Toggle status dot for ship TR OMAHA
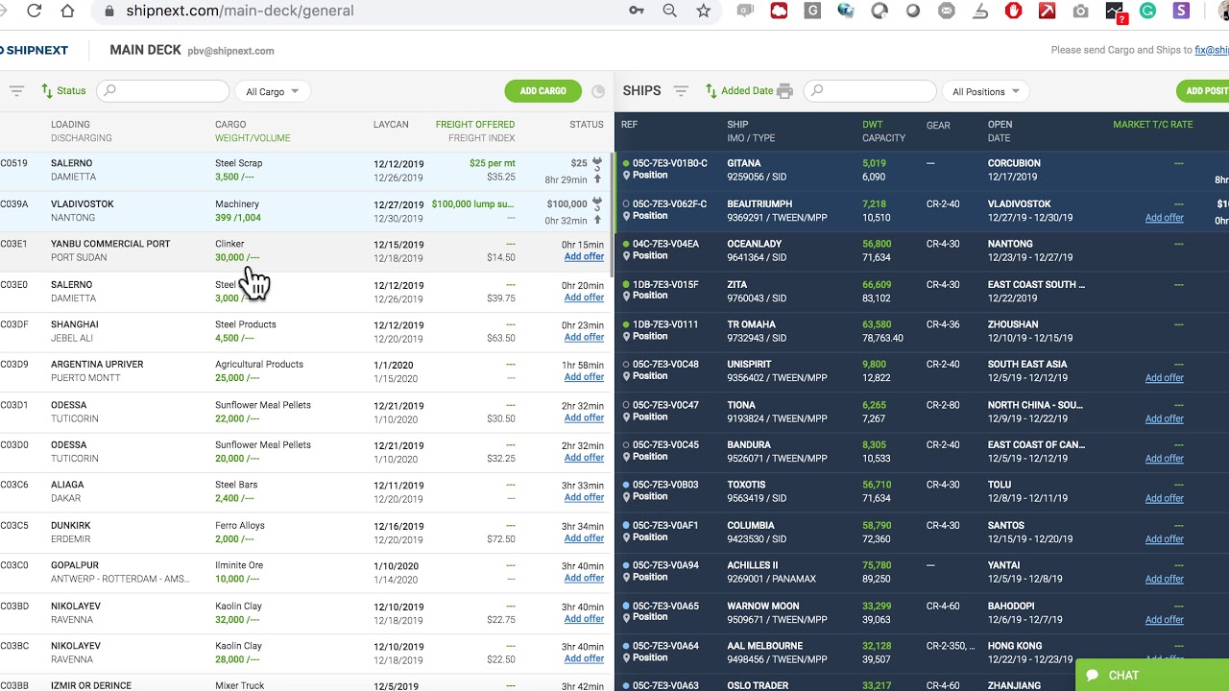 [x=626, y=324]
